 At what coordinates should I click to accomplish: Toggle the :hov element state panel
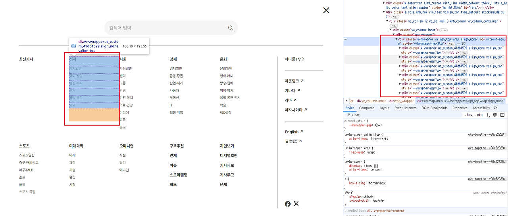tap(469, 115)
